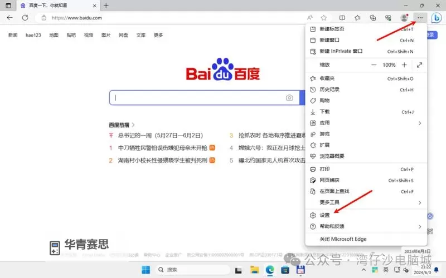
Task: Toggle the split screen icon
Action: [342, 18]
